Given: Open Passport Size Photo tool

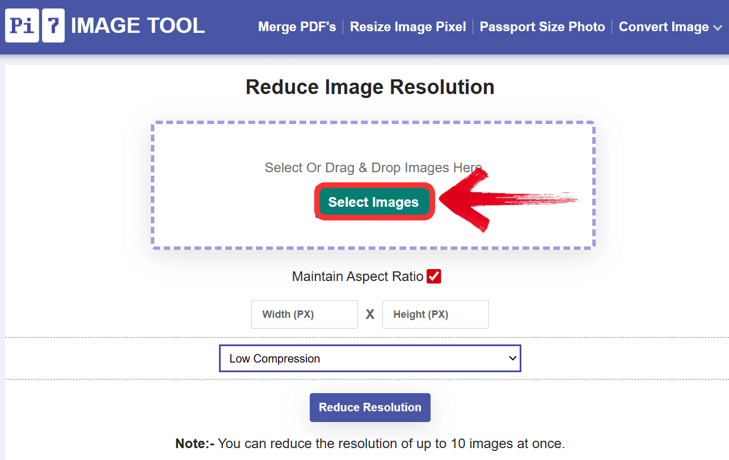Looking at the screenshot, I should pyautogui.click(x=542, y=27).
